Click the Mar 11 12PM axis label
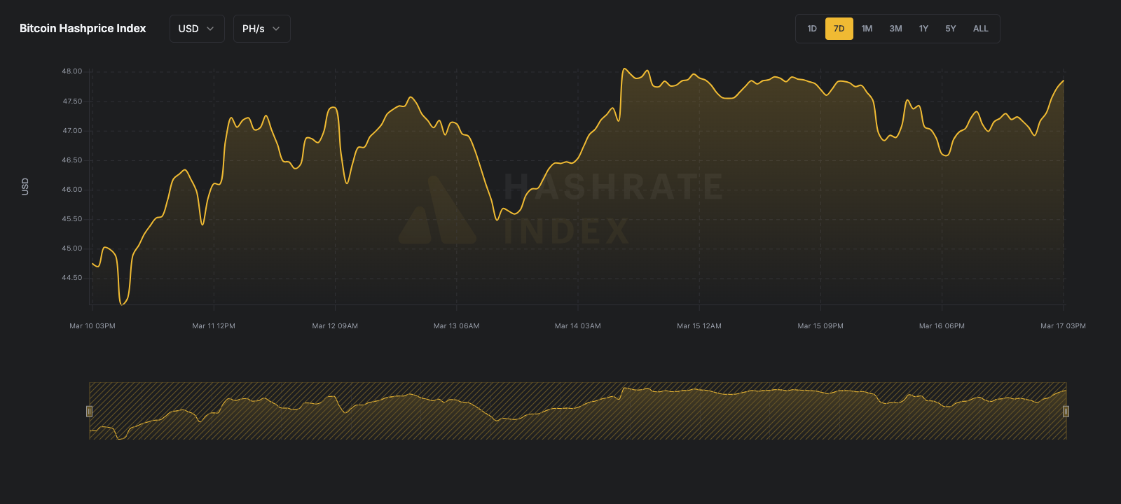This screenshot has width=1121, height=504. click(214, 326)
